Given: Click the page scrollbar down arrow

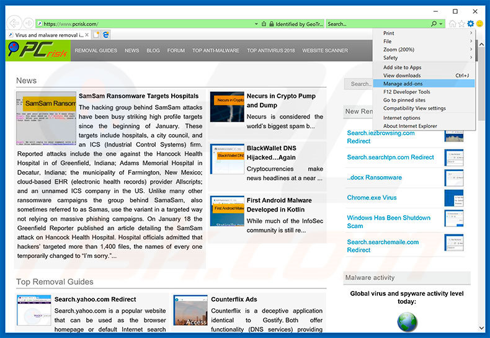Looking at the screenshot, I should click(481, 327).
